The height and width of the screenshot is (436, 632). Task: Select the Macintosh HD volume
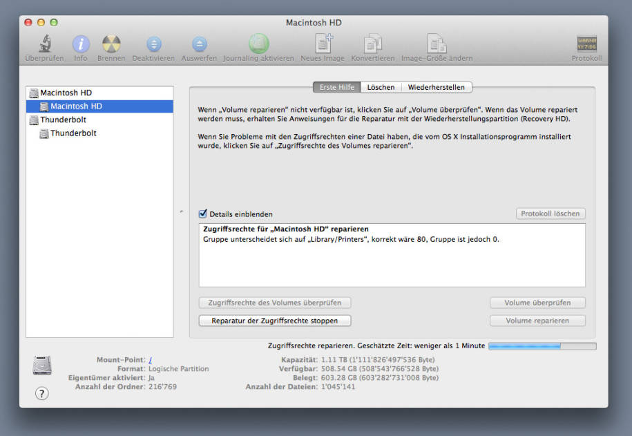(x=99, y=106)
